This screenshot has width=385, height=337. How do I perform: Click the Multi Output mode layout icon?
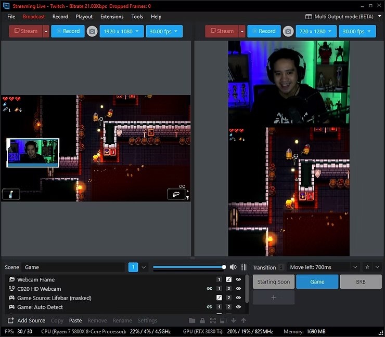[x=309, y=17]
